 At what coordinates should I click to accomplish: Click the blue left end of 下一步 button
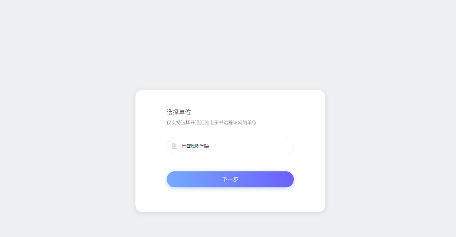coord(176,179)
